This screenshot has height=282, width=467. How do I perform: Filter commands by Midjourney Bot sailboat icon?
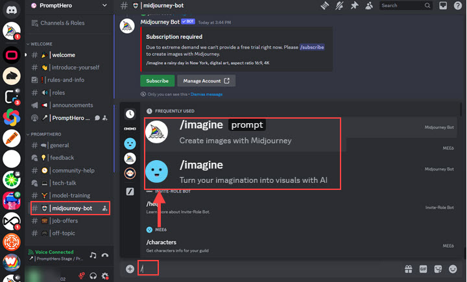[130, 159]
